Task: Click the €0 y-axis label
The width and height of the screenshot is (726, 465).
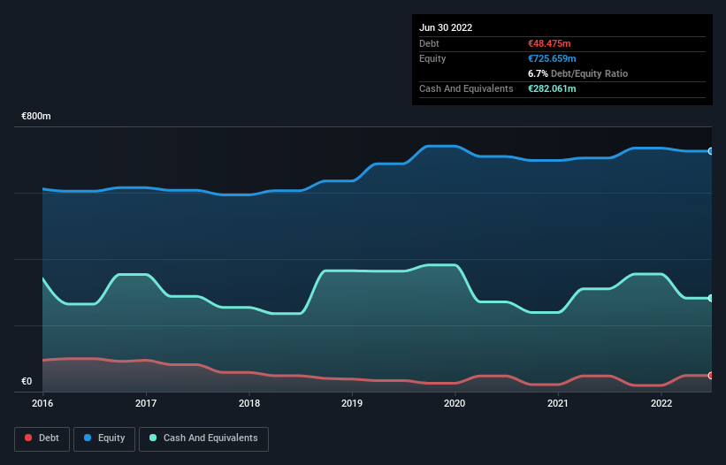Action: [27, 381]
